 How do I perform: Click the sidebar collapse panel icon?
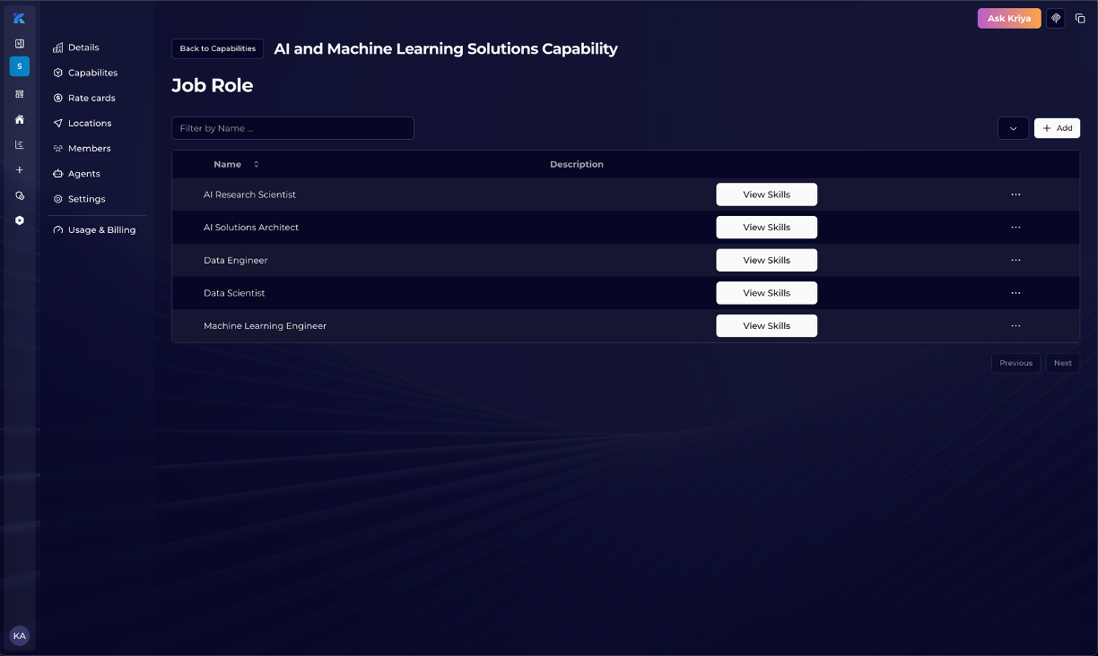coord(20,43)
